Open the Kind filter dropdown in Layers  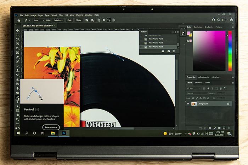(x=194, y=88)
